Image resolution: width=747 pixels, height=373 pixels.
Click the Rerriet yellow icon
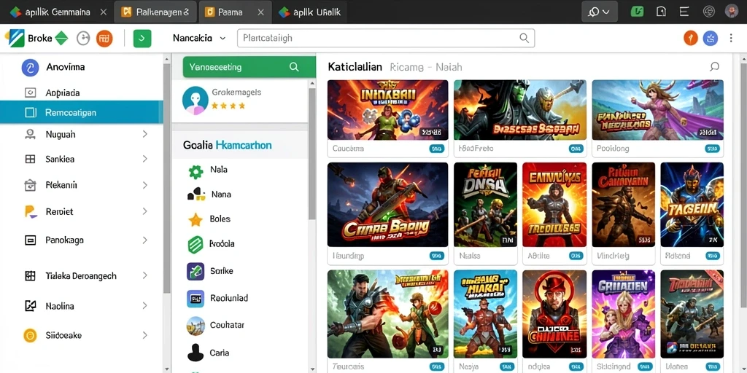(x=31, y=212)
